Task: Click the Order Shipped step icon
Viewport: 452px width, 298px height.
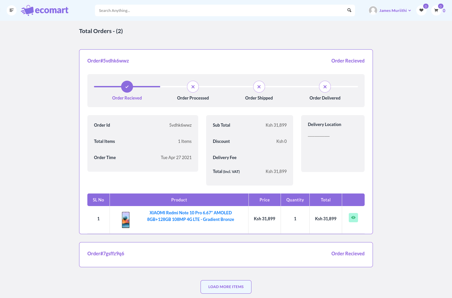Action: point(259,87)
